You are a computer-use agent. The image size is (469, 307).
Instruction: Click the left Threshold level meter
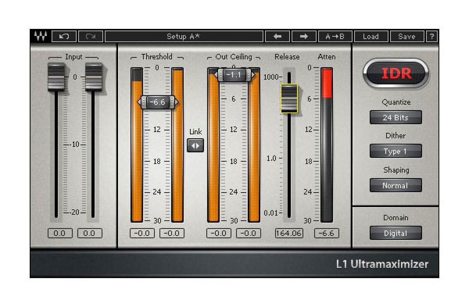coord(137,145)
